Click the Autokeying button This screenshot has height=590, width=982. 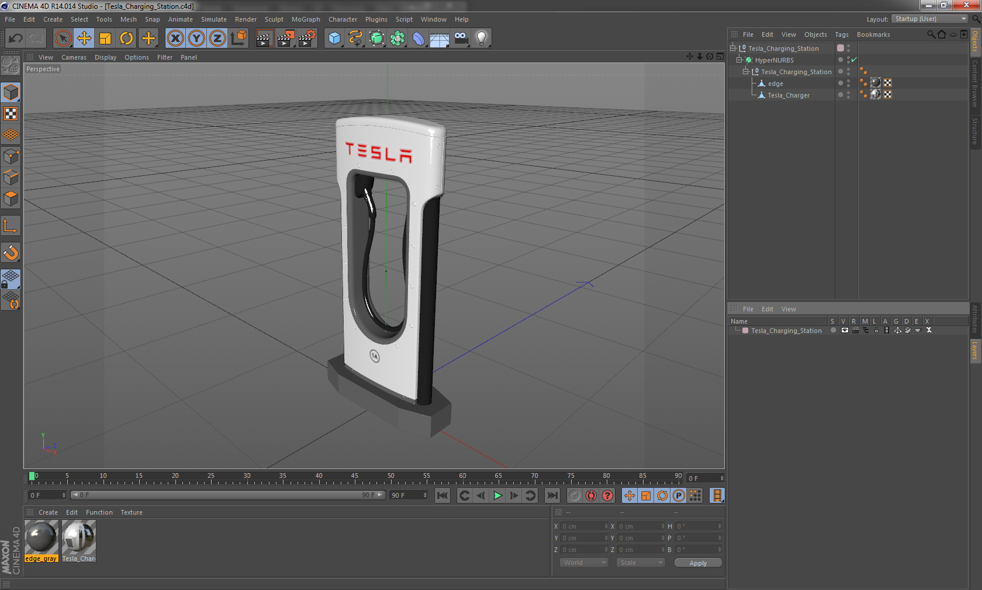[x=591, y=495]
